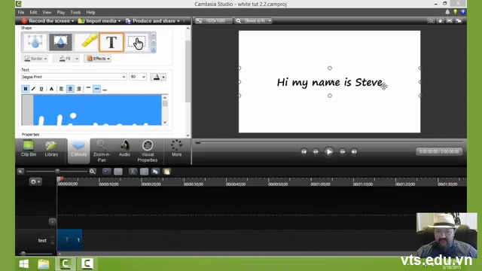Viewport: 482px width, 271px height.
Task: Open File Explorer from taskbar
Action: 44,263
